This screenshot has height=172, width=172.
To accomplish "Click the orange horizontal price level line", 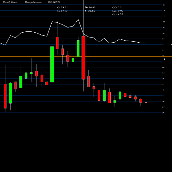I will 86,56.
